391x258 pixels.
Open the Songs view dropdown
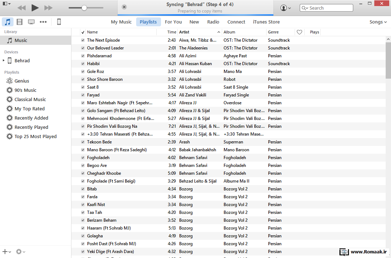(378, 22)
